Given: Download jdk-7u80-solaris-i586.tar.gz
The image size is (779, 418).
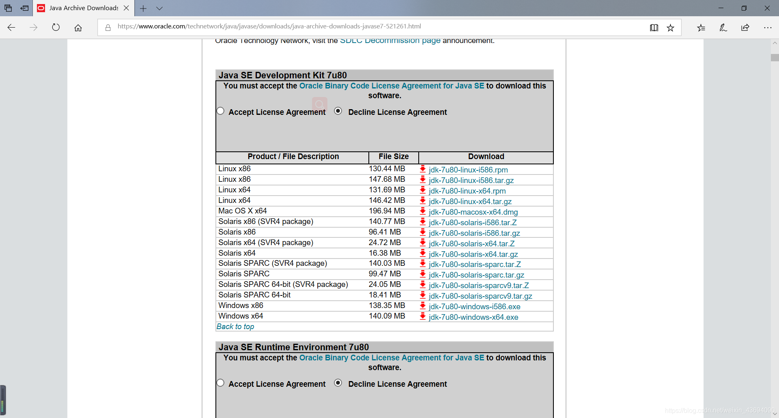Looking at the screenshot, I should pyautogui.click(x=474, y=233).
